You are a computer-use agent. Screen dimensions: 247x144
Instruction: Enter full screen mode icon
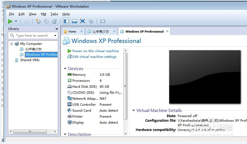(x=82, y=21)
